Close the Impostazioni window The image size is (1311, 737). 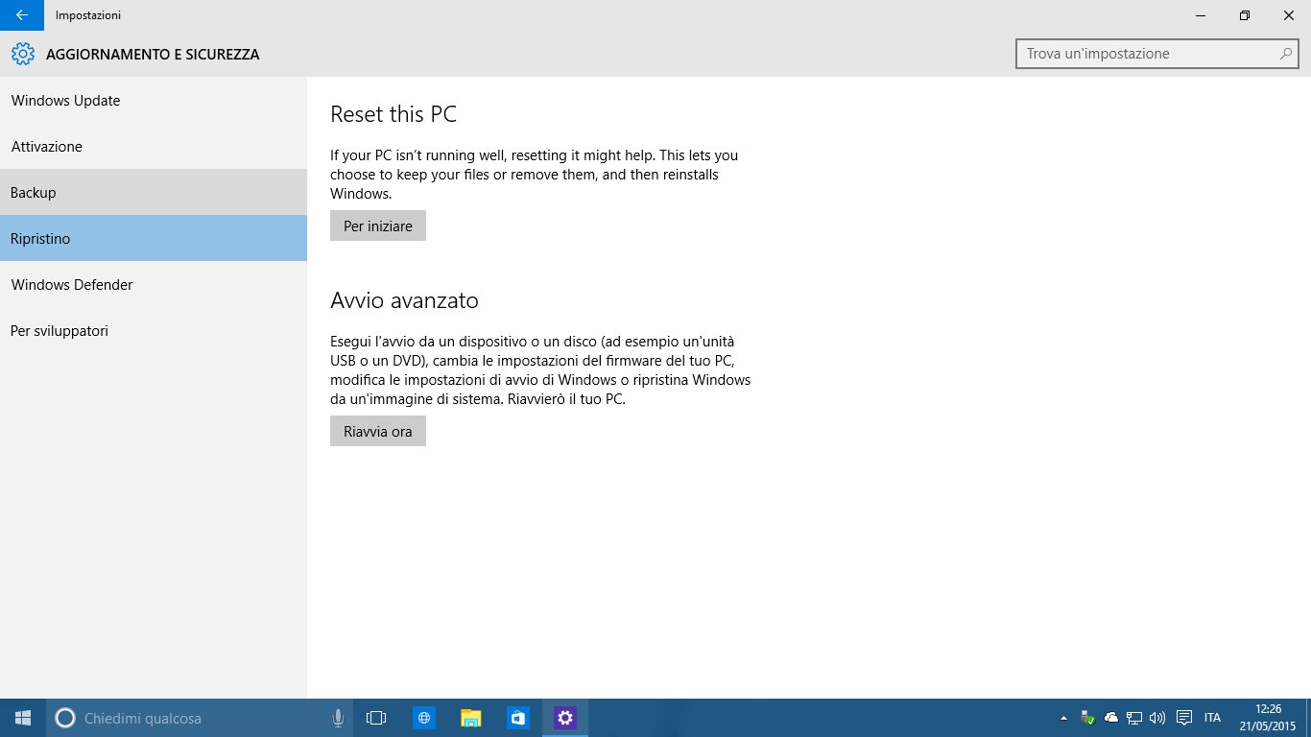pos(1289,15)
